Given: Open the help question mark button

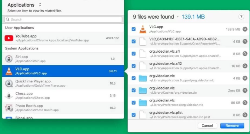Looking at the screenshot, I should (x=241, y=16).
